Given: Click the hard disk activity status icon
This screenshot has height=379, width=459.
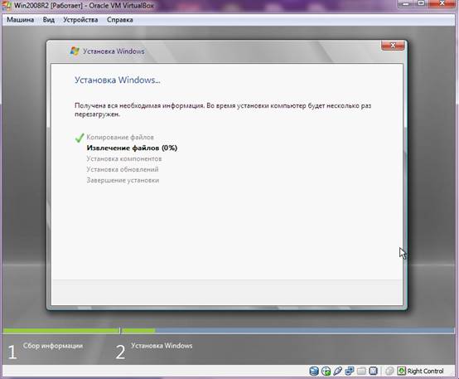Looking at the screenshot, I should pyautogui.click(x=314, y=371).
